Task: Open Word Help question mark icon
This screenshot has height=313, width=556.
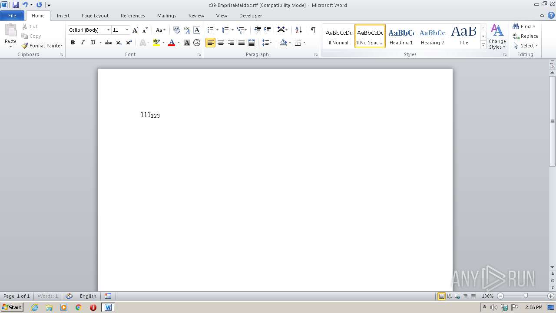Action: (x=551, y=15)
